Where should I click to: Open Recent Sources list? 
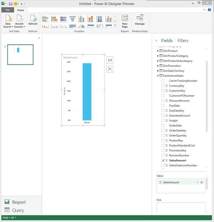click(20, 21)
